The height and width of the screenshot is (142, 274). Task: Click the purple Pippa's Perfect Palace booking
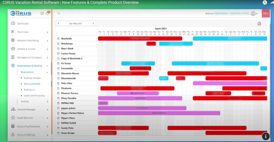point(159,113)
